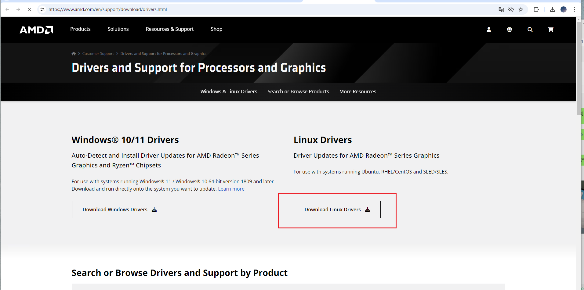Open the Chrome three-dot menu
This screenshot has height=290, width=584.
tap(575, 9)
